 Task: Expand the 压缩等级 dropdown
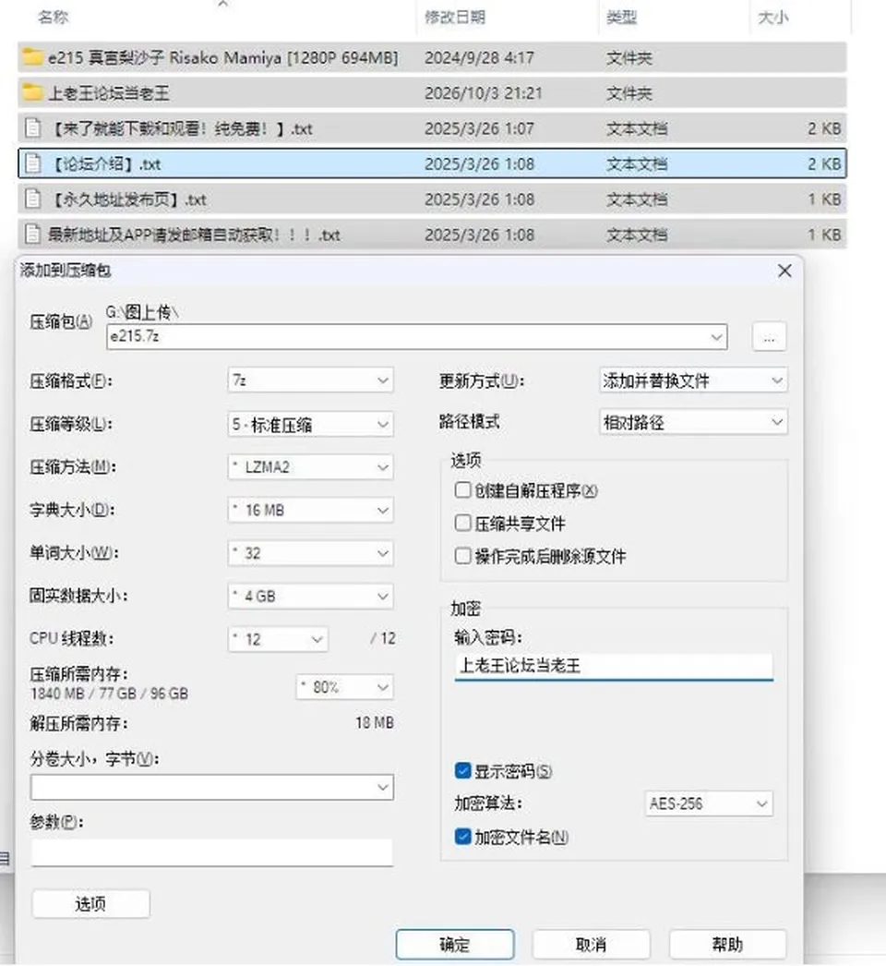[310, 424]
